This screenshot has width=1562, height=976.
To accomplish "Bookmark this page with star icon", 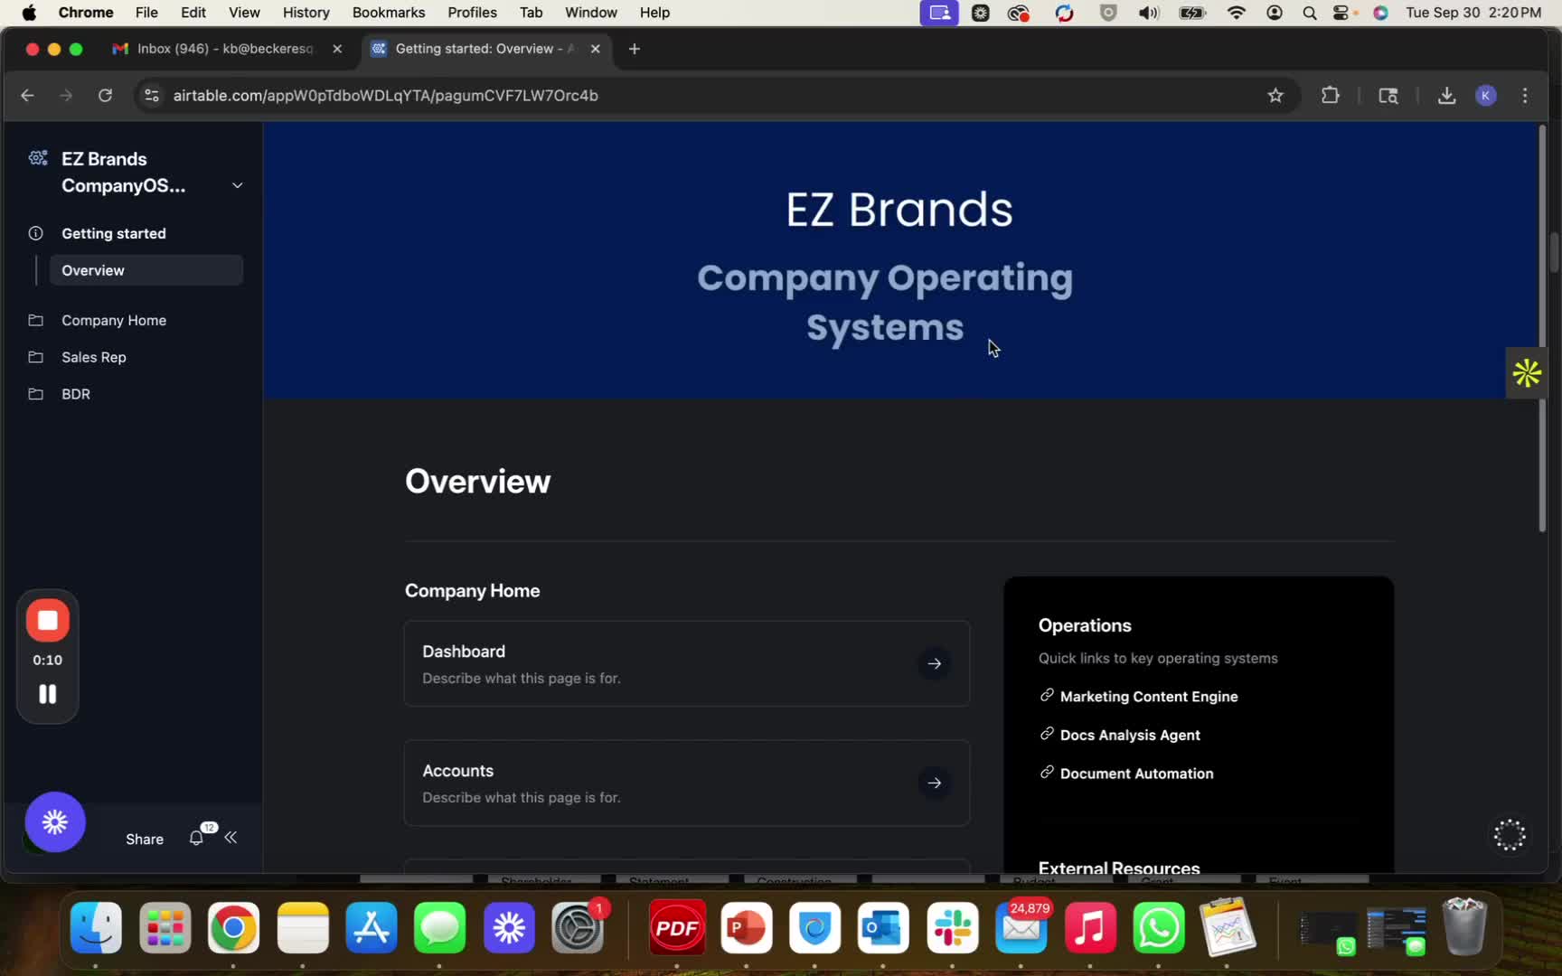I will (x=1275, y=95).
